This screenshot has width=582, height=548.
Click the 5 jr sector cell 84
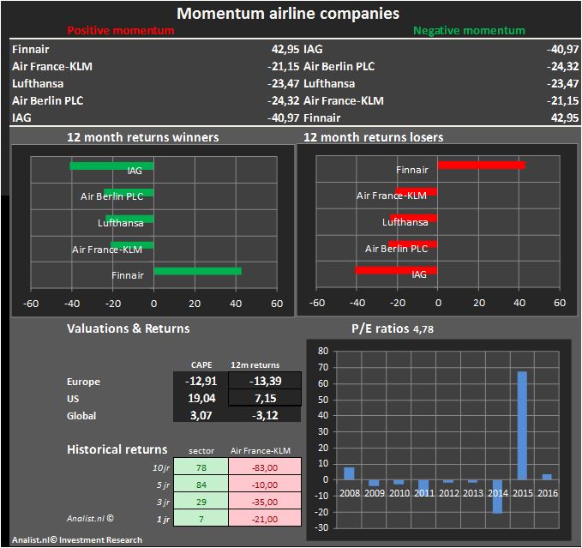[x=201, y=485]
